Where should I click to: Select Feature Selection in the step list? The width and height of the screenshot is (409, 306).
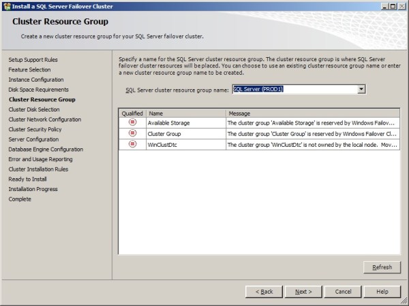point(29,69)
